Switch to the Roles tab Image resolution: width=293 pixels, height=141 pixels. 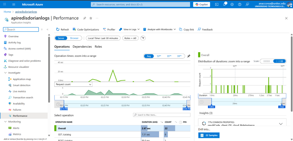pos(98,47)
